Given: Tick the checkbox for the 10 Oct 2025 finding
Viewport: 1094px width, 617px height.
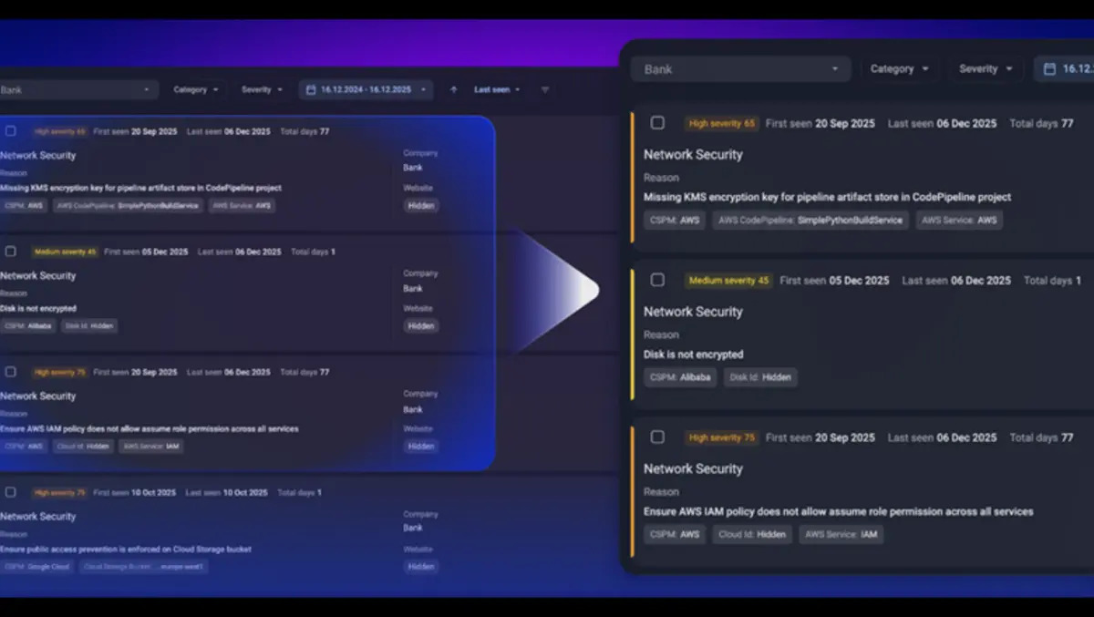Looking at the screenshot, I should (x=11, y=492).
